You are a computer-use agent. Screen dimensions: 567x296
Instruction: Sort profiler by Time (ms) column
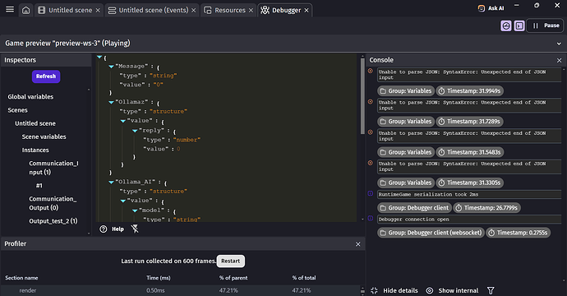click(159, 278)
